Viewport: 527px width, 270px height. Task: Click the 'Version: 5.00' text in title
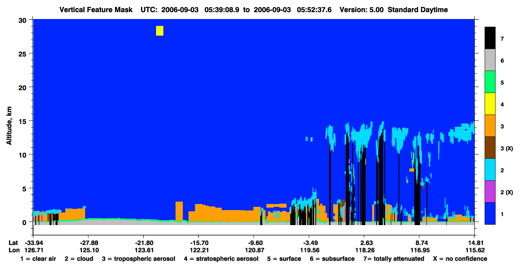(x=362, y=10)
